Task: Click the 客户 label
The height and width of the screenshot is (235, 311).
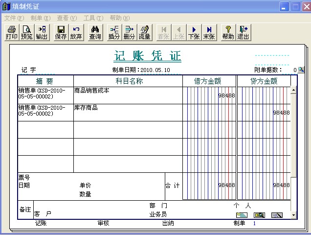Action: click(x=43, y=214)
